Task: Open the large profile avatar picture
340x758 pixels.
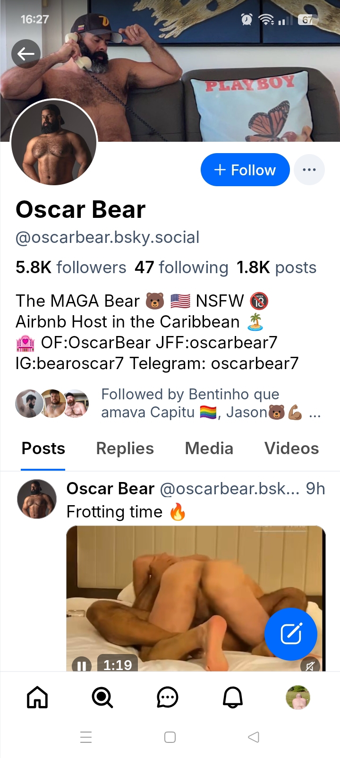Action: 53,142
